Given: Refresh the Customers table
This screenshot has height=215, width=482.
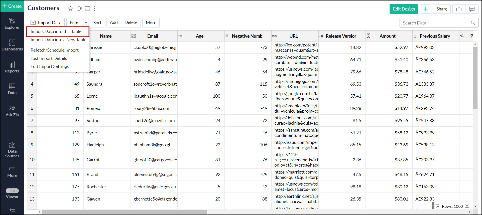Looking at the screenshot, I should pos(79,9).
